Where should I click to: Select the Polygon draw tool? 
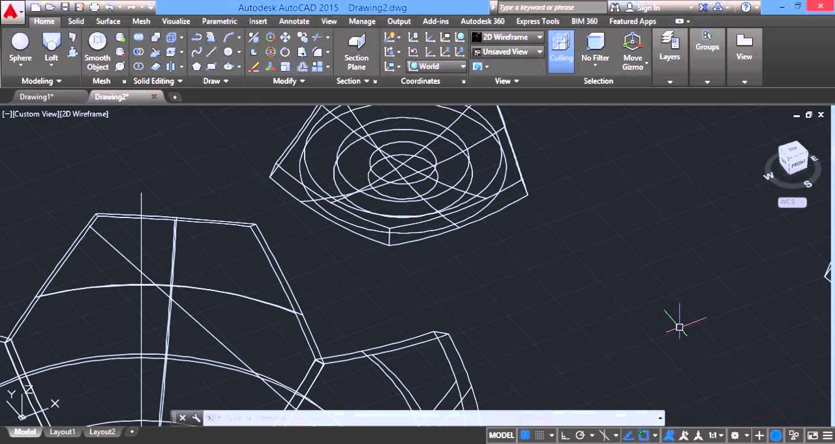(196, 66)
